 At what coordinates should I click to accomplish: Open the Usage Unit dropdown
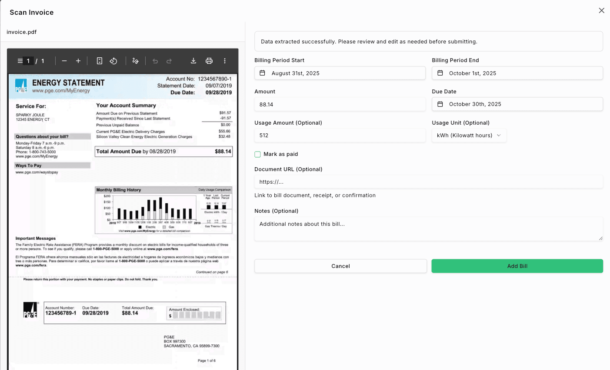click(x=469, y=135)
